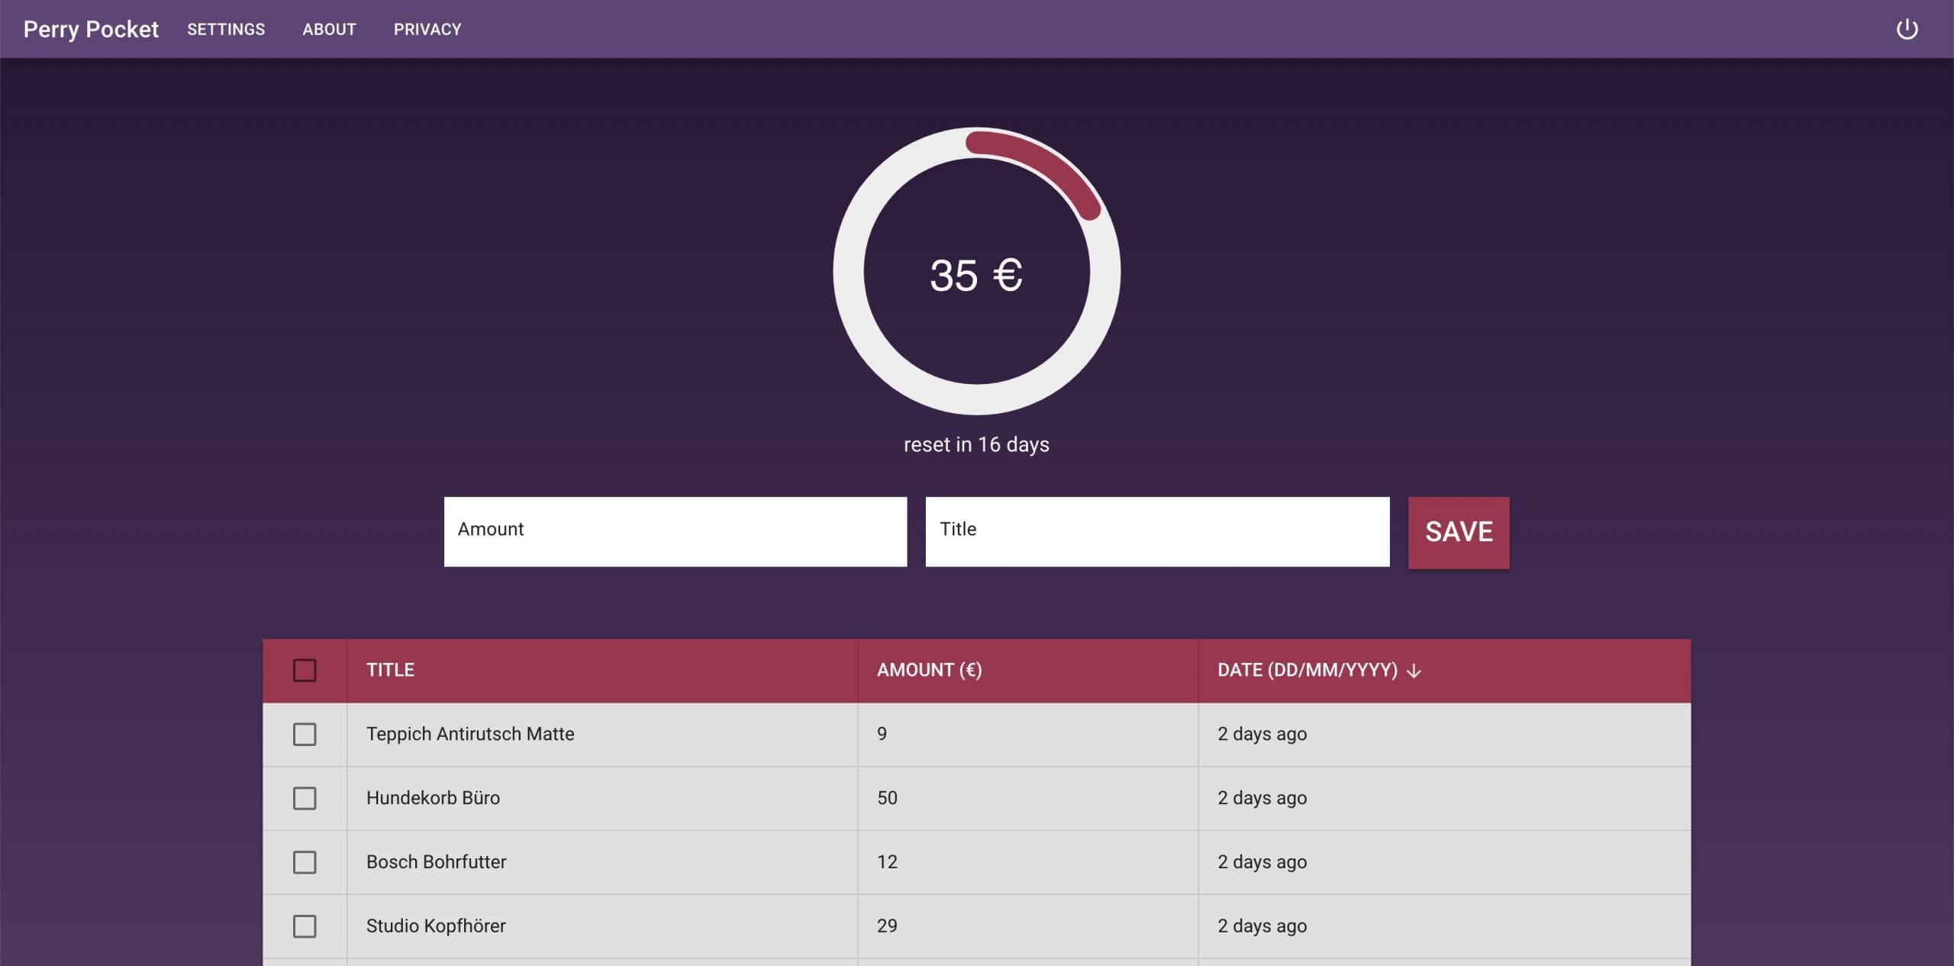Click the power logout icon

[x=1907, y=29]
